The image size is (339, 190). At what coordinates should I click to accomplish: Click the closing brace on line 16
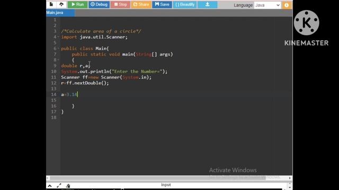73,106
